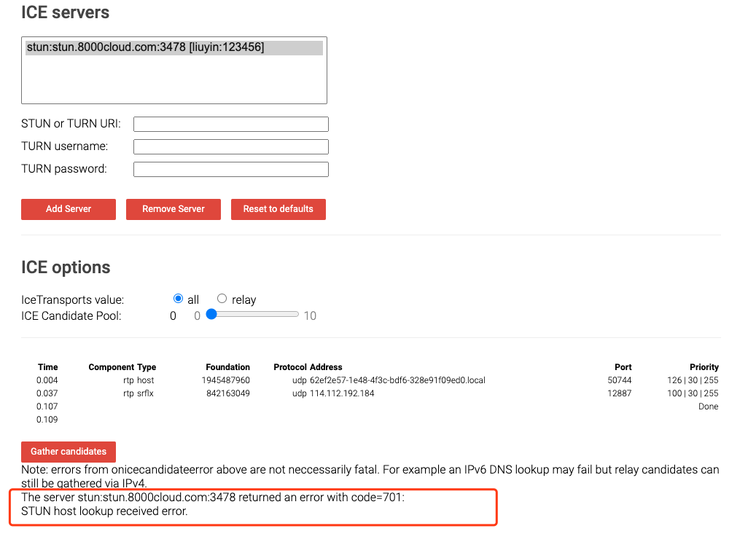Screen dimensions: 748x534
Task: Click time value 0.109
Action: tap(47, 420)
